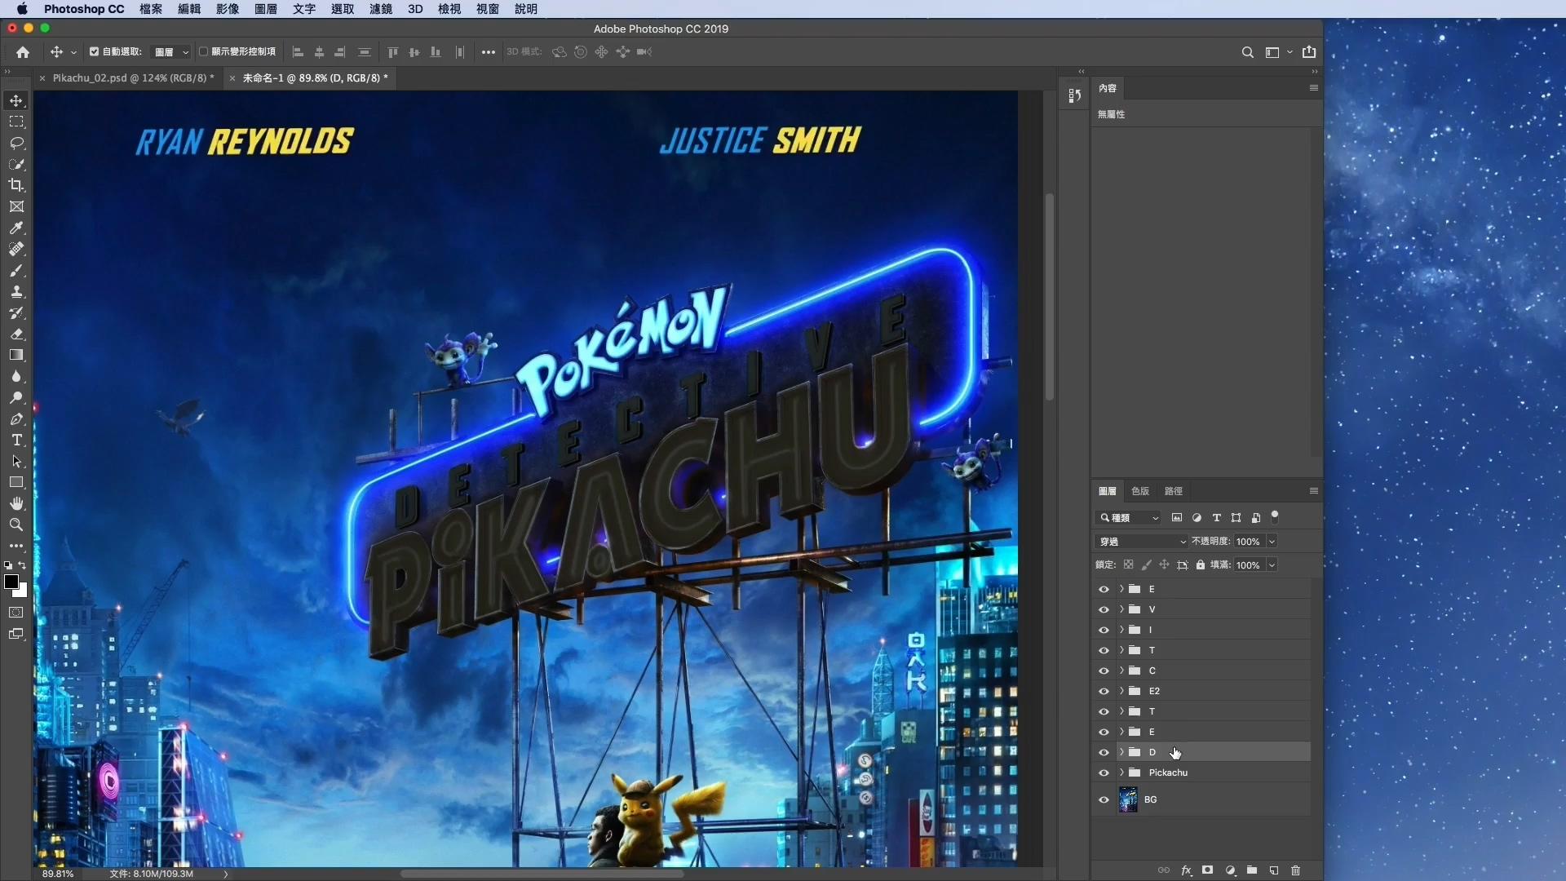The height and width of the screenshot is (881, 1566).
Task: Select the Gradient tool
Action: (16, 355)
